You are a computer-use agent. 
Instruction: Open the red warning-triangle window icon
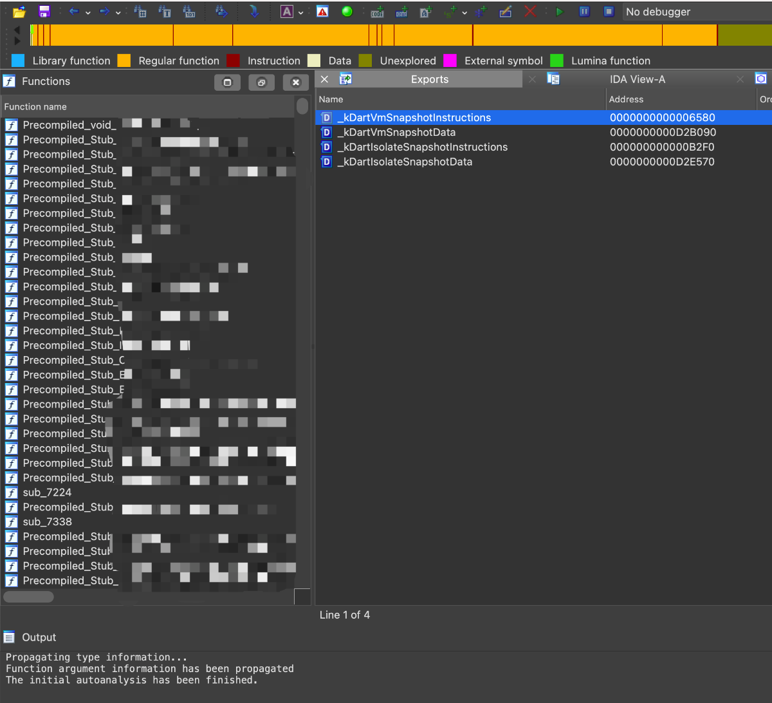(x=322, y=12)
